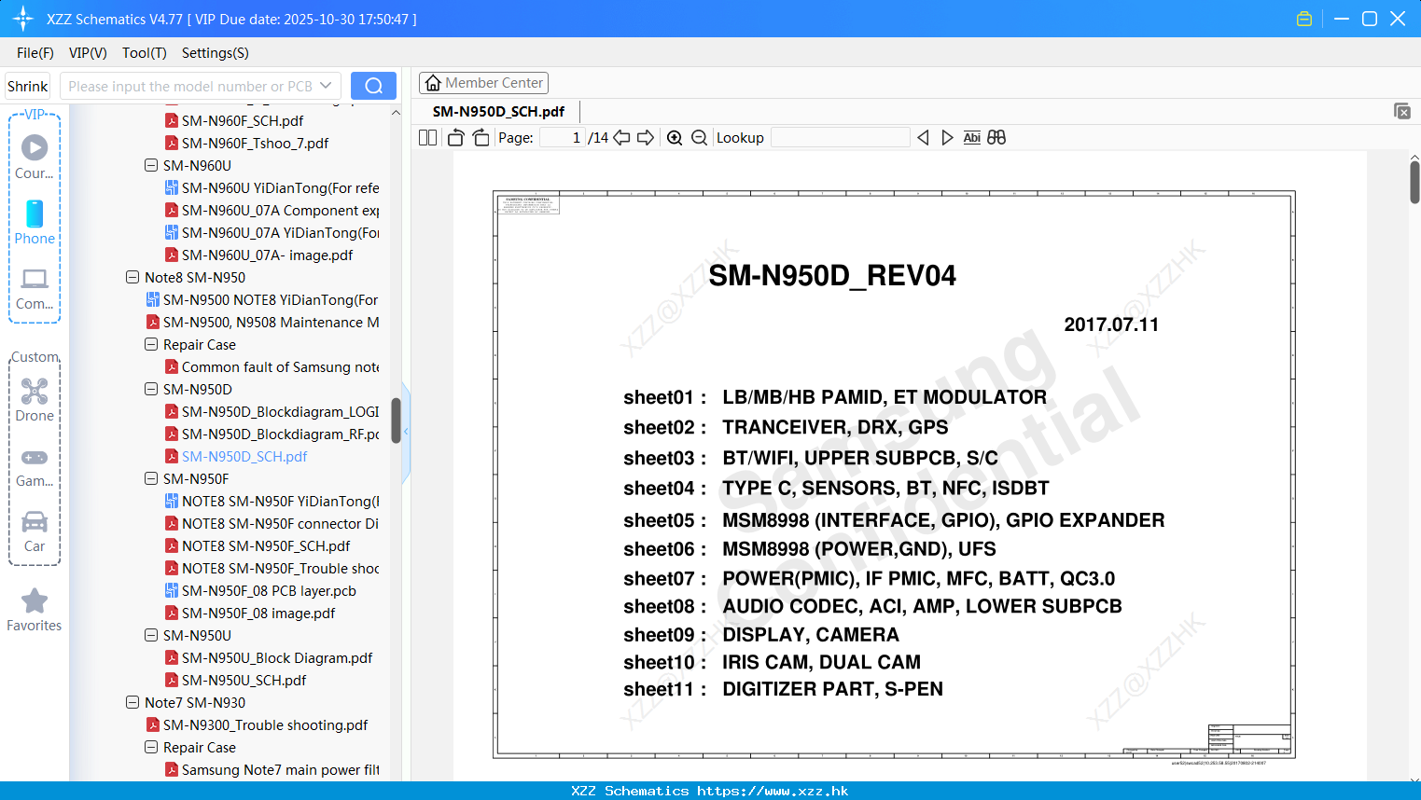Image resolution: width=1421 pixels, height=800 pixels.
Task: Open SM-N950U_Block Diagram.pdf
Action: 277,657
